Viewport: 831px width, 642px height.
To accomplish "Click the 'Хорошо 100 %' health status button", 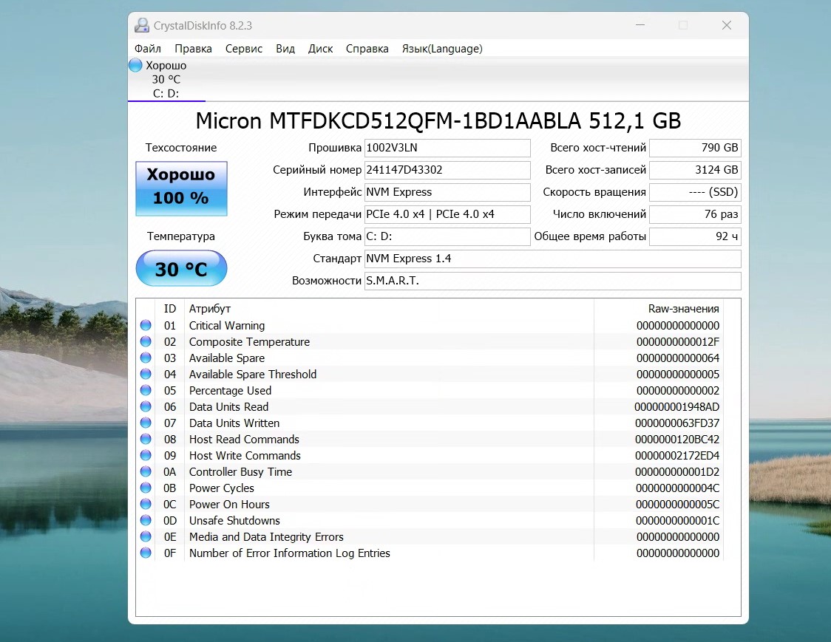I will tap(181, 188).
